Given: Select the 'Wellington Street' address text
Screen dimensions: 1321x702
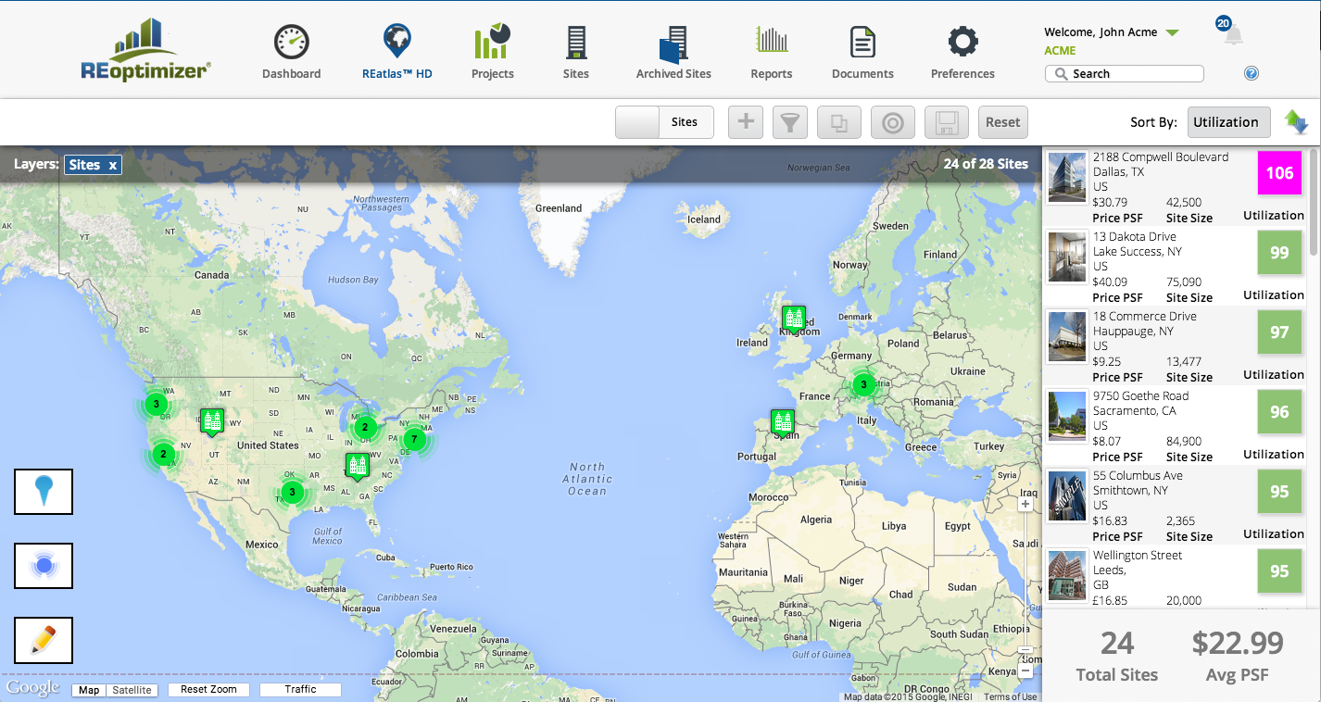Looking at the screenshot, I should point(1138,555).
